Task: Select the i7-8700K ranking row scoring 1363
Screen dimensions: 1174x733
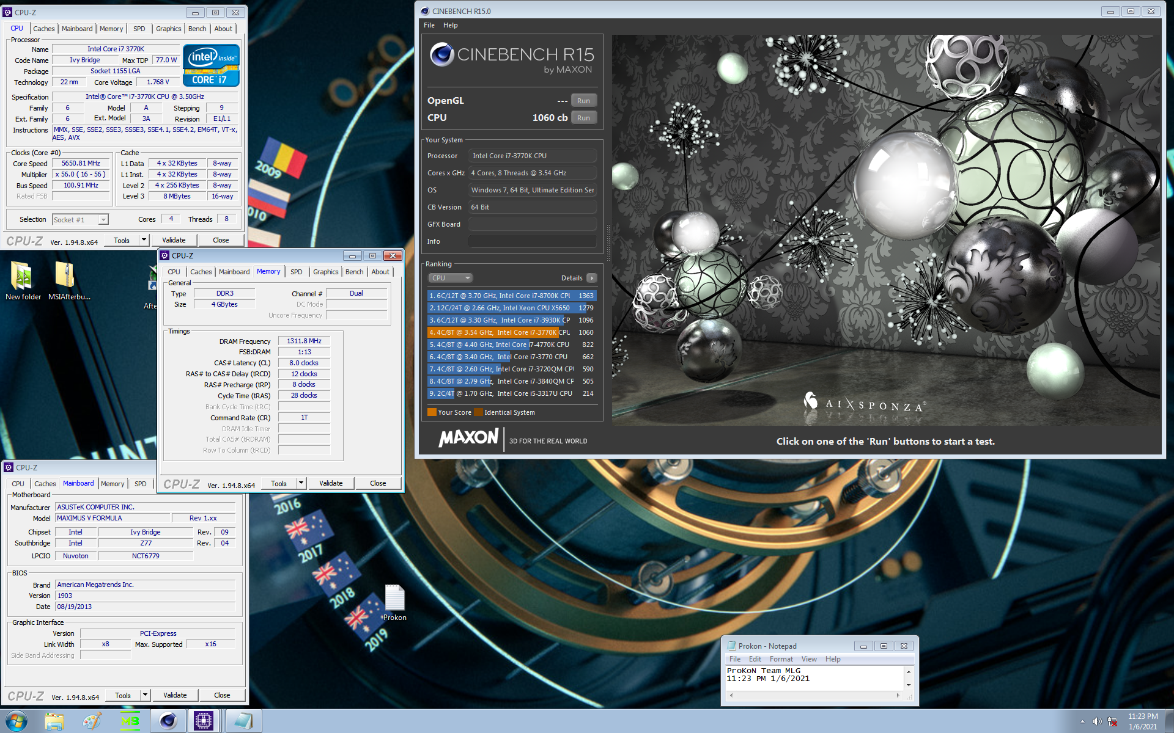Action: point(511,296)
